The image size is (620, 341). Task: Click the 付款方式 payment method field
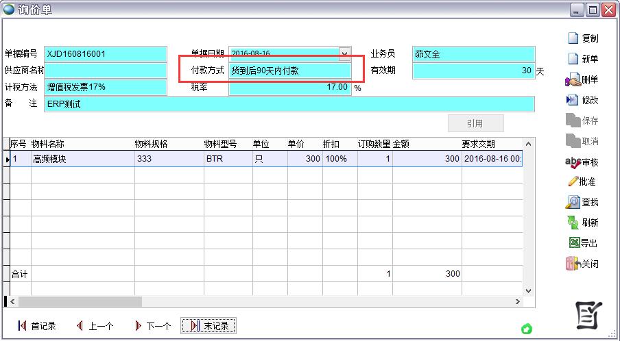tap(289, 71)
